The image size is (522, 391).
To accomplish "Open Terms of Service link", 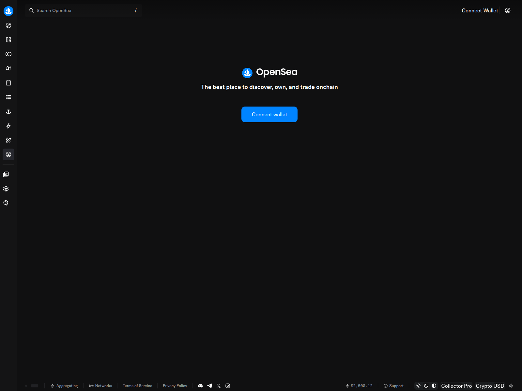I will click(137, 386).
